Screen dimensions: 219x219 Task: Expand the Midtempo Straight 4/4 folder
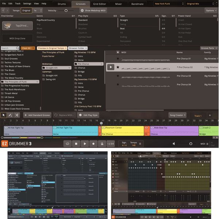[57, 68]
